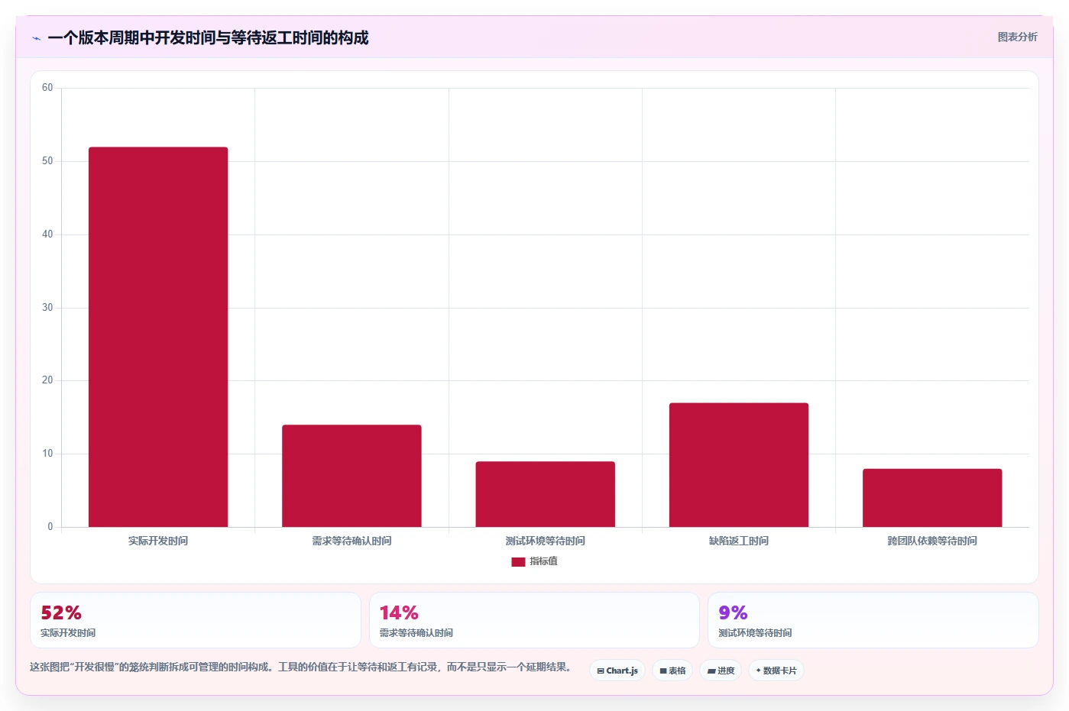Click the Chart.js tag chip
The width and height of the screenshot is (1069, 711).
tap(617, 671)
